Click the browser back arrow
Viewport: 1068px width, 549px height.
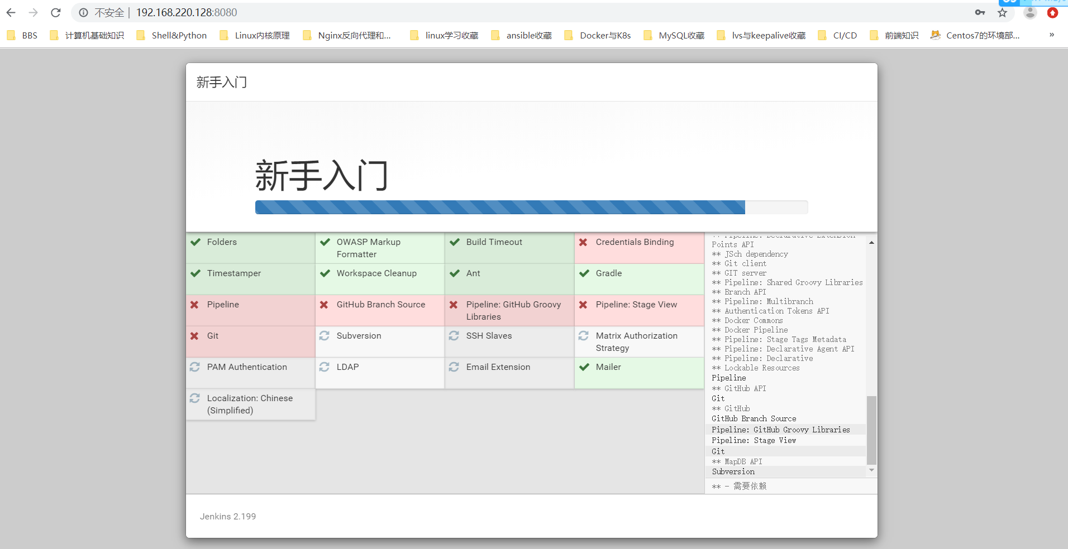[11, 12]
